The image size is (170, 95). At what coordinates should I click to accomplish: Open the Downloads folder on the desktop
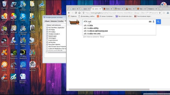[x=32, y=17]
